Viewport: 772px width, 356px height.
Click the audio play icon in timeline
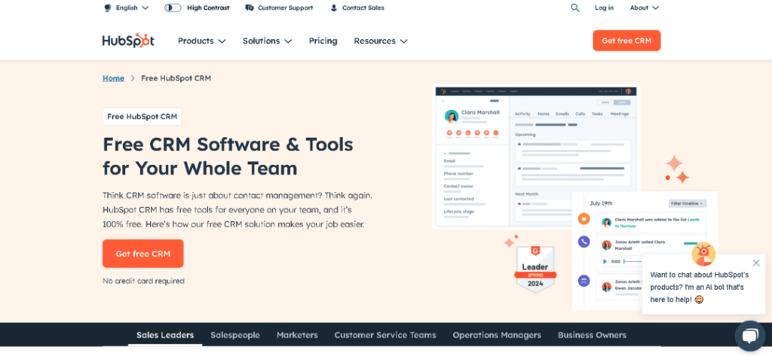tap(605, 262)
